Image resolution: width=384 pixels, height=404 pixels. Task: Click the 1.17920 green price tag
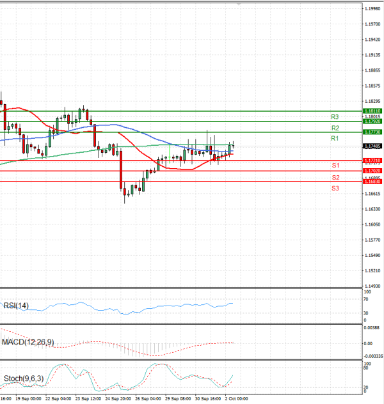tap(372, 121)
